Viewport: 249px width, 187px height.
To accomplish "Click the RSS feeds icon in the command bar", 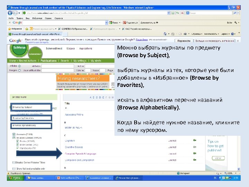I will [x=173, y=34].
